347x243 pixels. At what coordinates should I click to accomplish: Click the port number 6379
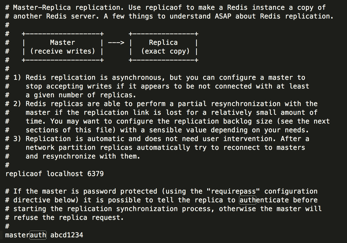coord(95,174)
